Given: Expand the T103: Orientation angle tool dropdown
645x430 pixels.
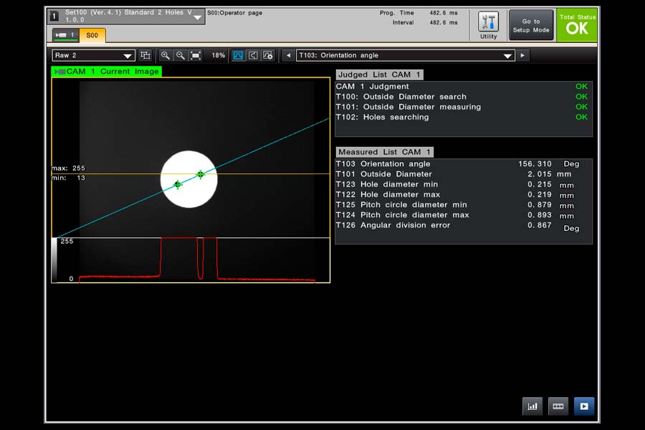Looking at the screenshot, I should 508,55.
